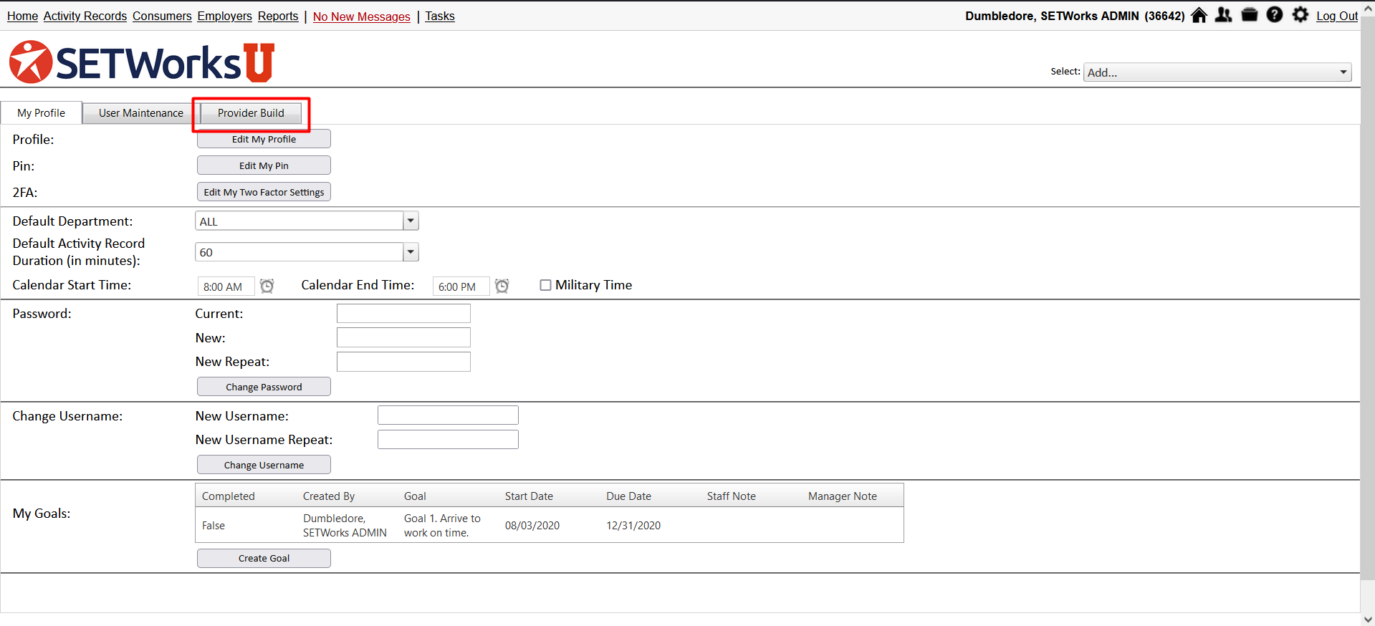
Task: Open the No New Messages link
Action: [x=361, y=16]
